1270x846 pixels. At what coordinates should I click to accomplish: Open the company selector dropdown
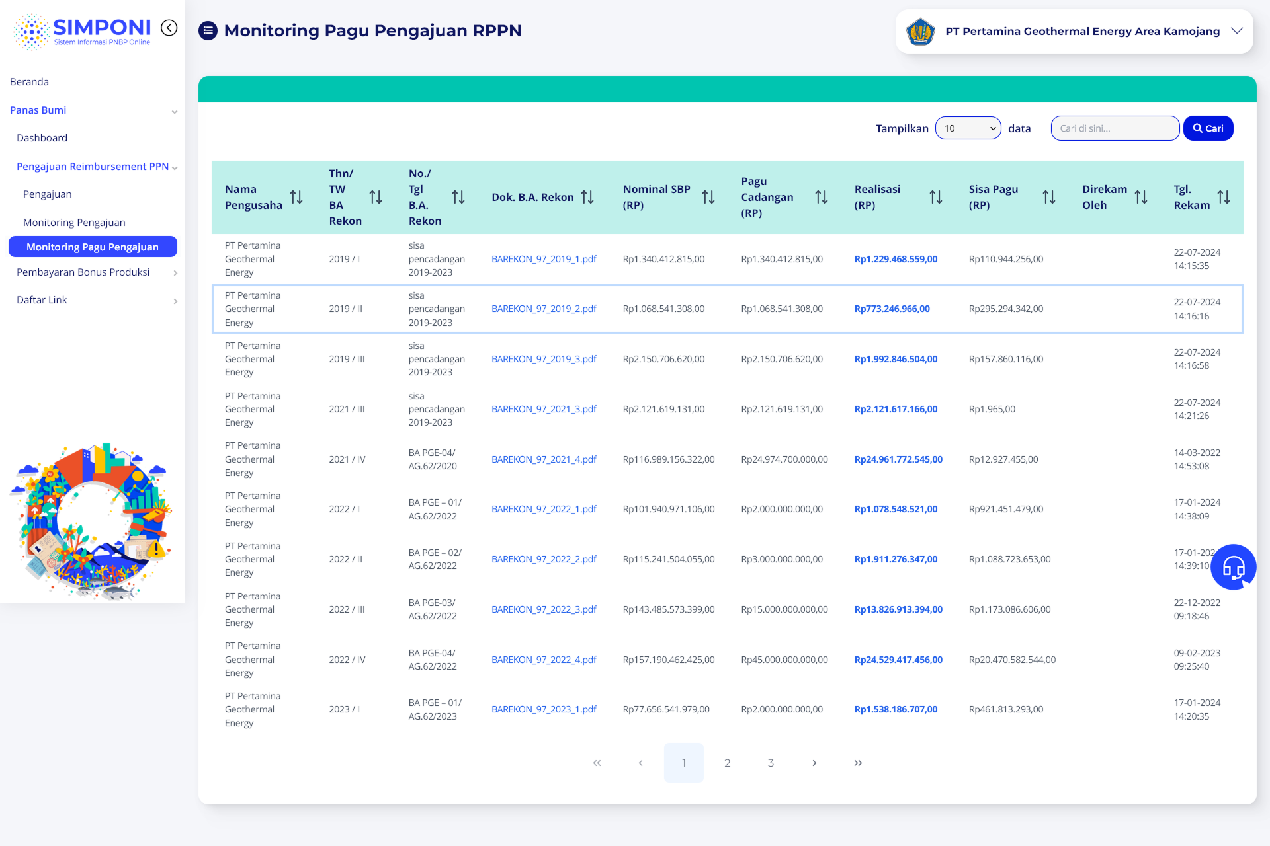click(x=1074, y=31)
